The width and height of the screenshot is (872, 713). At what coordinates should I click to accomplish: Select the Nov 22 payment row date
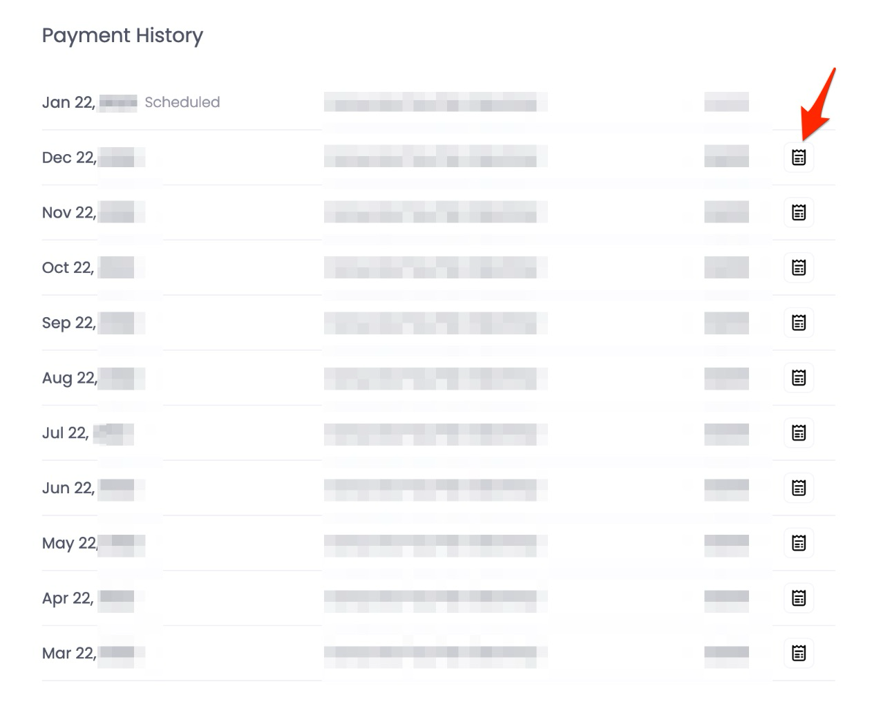(x=69, y=212)
